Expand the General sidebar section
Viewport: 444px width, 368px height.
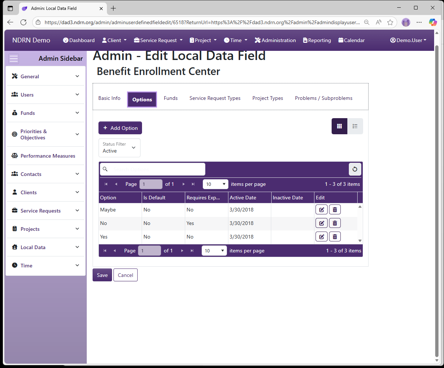point(46,76)
